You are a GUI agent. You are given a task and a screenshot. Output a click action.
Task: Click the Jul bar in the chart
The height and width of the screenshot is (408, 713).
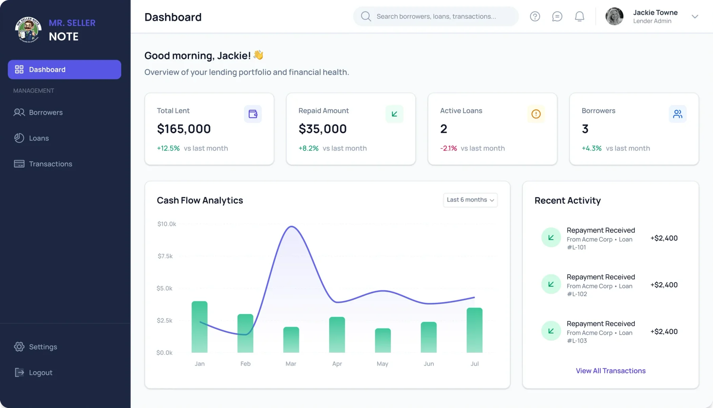click(x=475, y=330)
